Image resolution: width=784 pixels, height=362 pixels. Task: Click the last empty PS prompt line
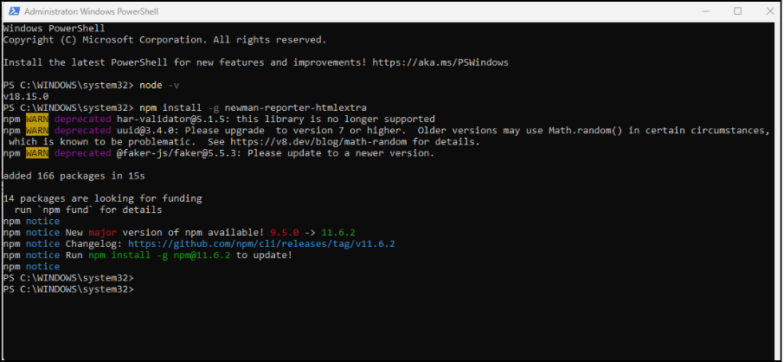[x=69, y=288]
